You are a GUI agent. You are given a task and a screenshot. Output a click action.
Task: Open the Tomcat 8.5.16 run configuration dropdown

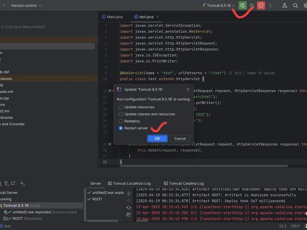click(218, 5)
